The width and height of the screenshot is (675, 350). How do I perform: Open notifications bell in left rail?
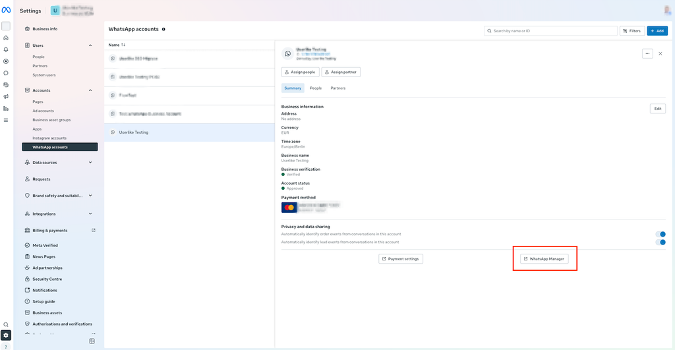[x=6, y=49]
